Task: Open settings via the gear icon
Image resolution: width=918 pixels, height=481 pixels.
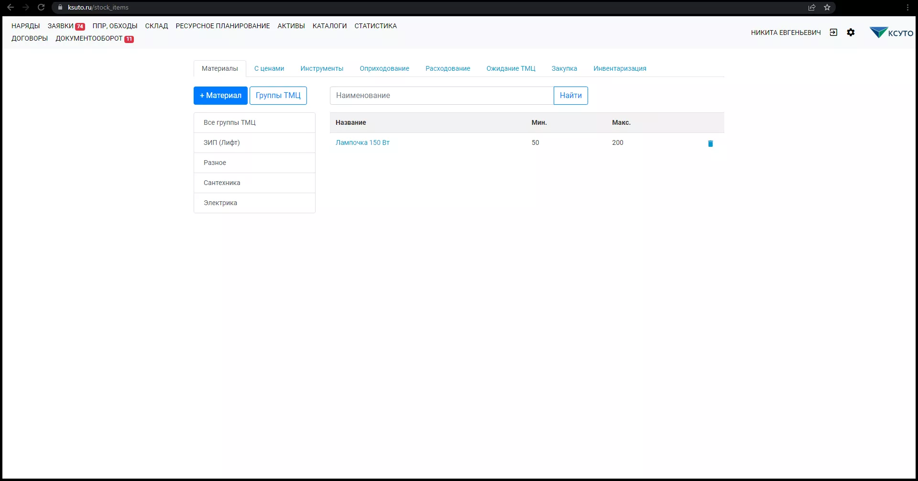Action: tap(851, 33)
